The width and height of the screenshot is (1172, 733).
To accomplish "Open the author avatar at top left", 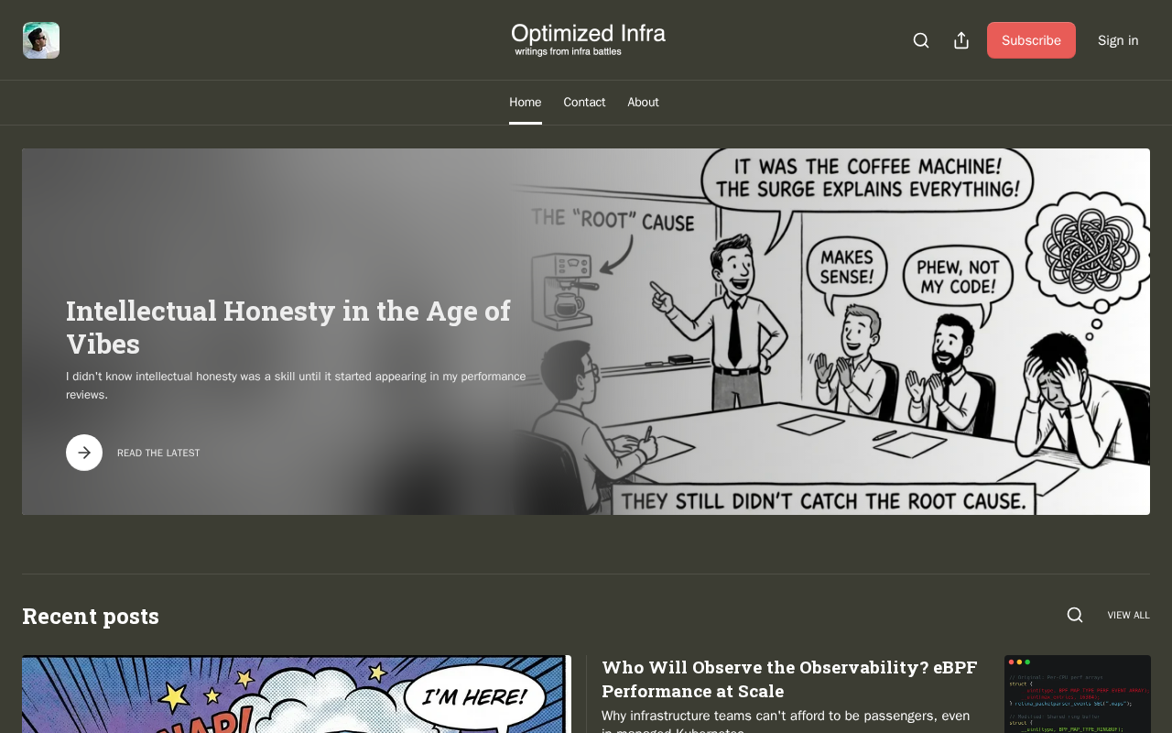I will [x=41, y=40].
